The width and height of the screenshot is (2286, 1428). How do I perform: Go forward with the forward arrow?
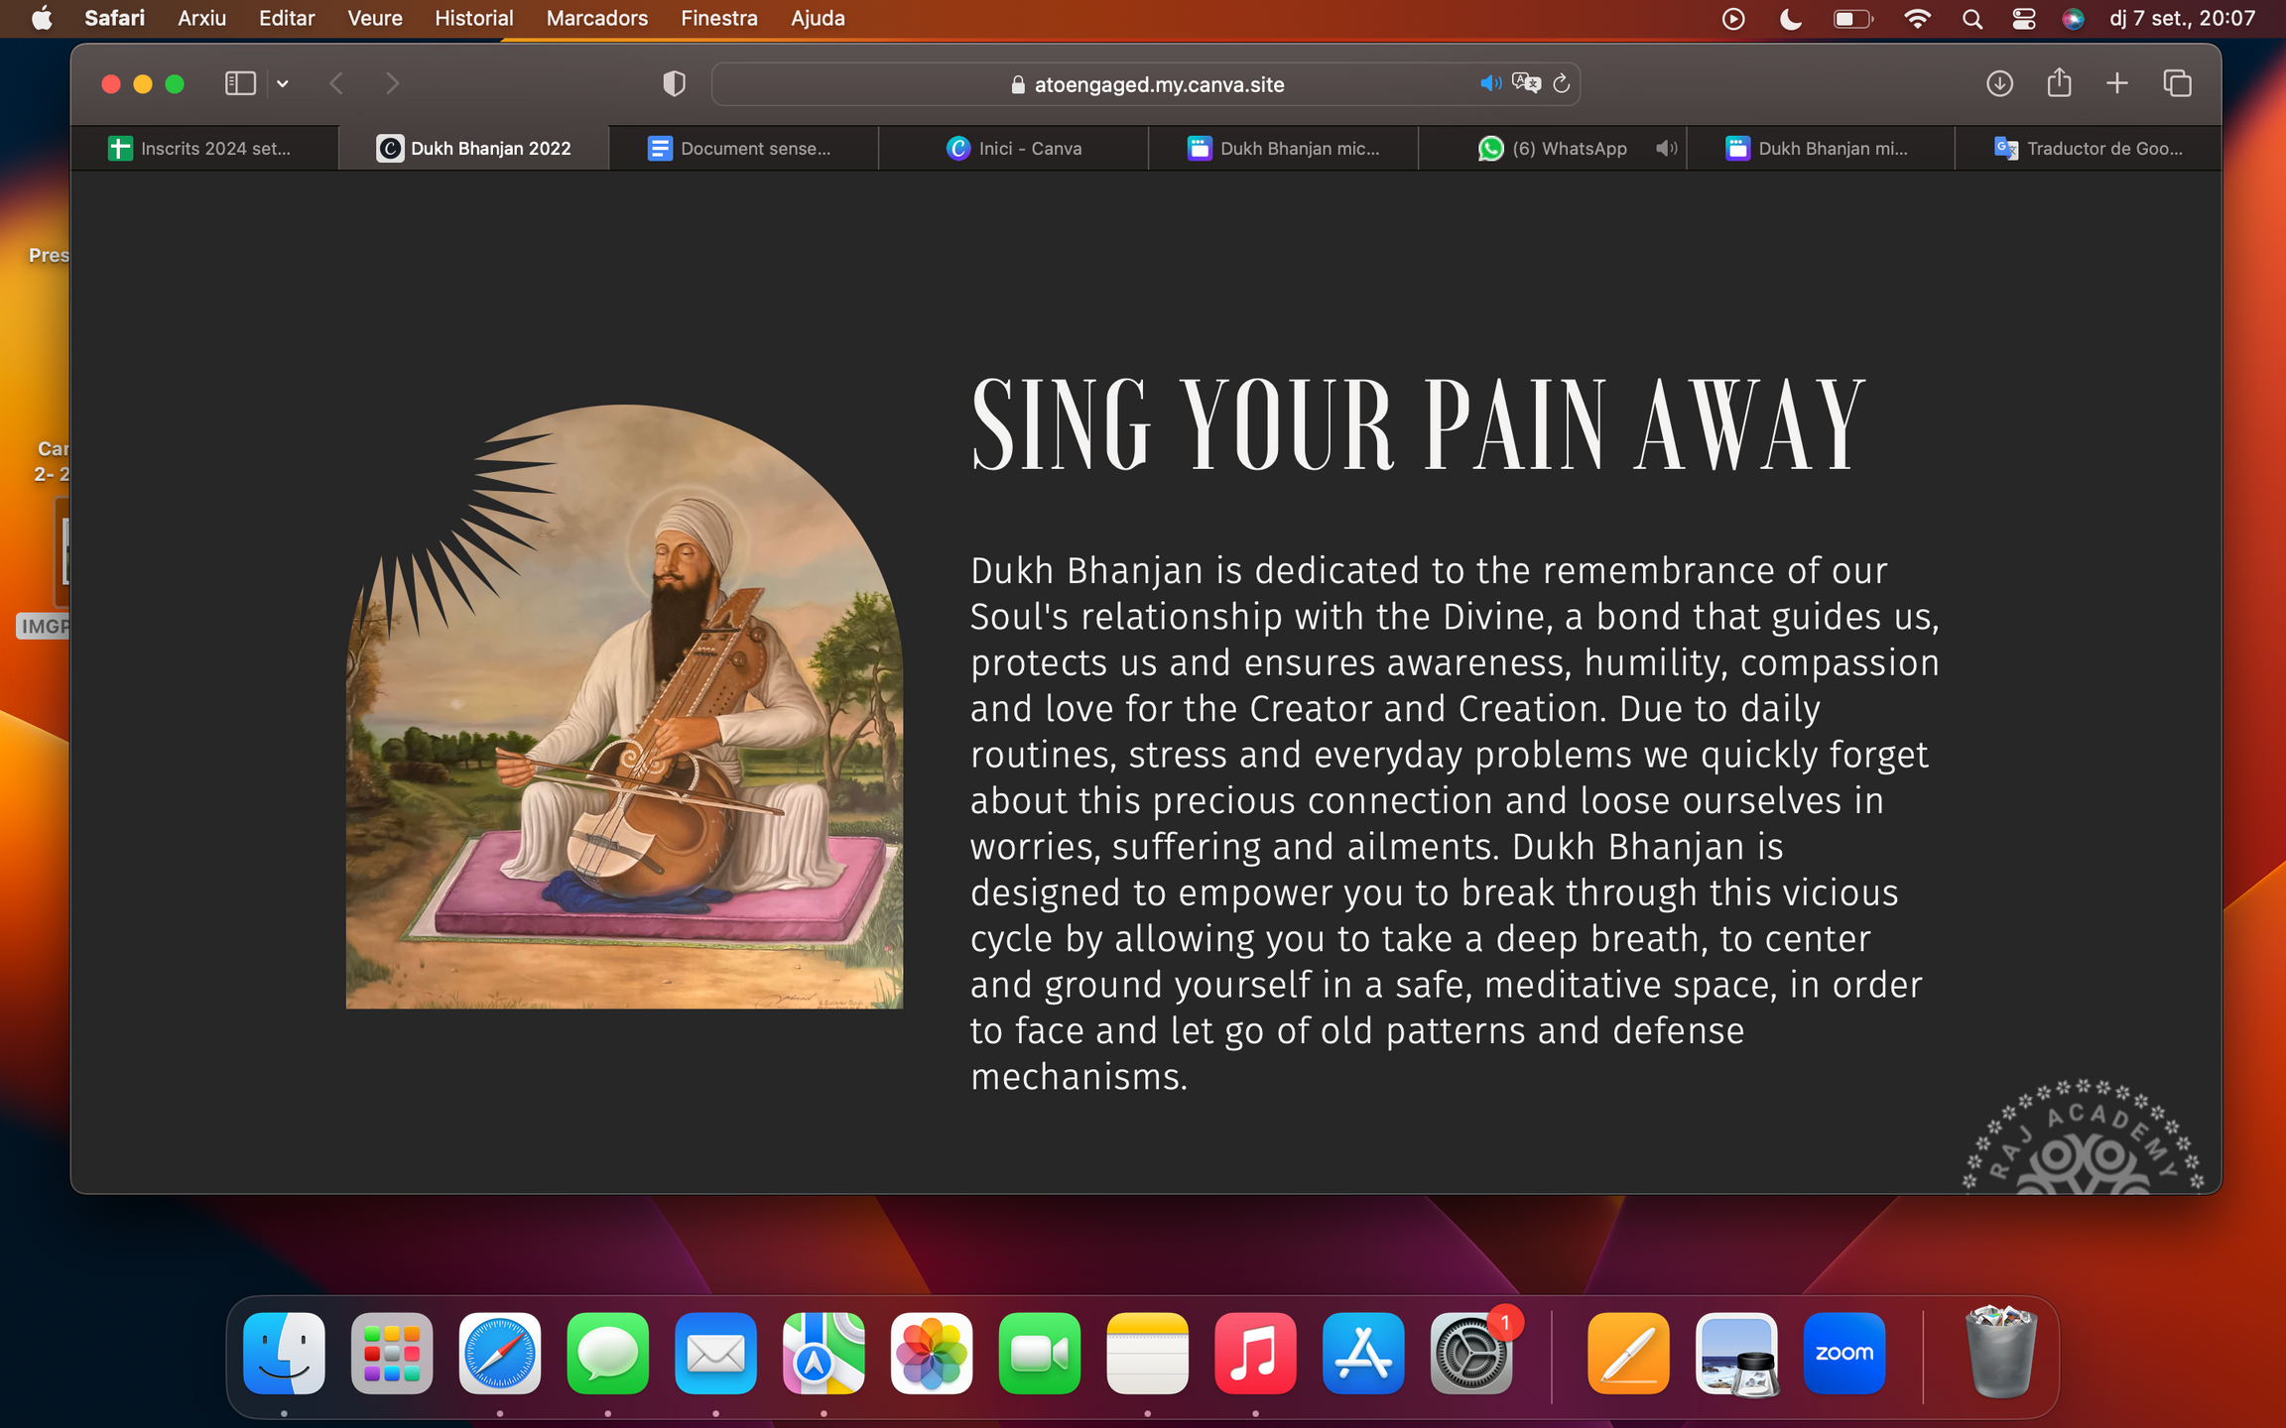click(x=393, y=83)
